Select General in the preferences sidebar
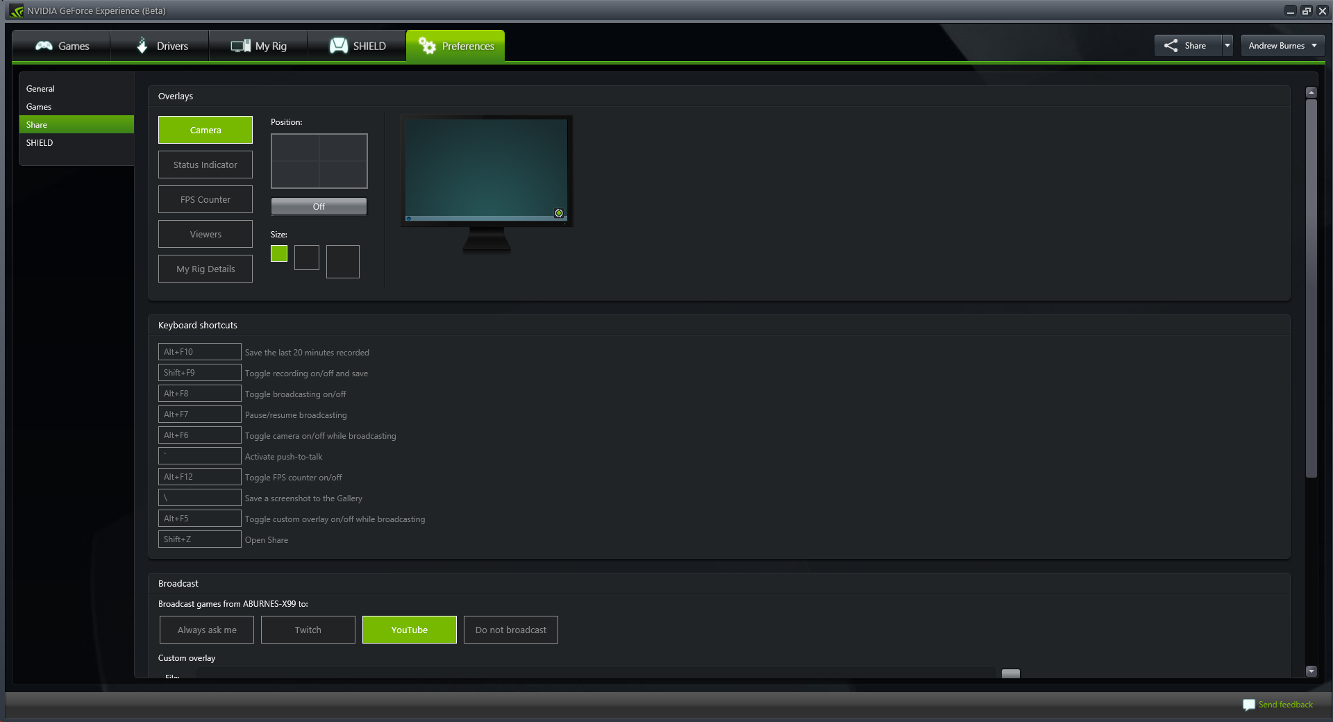Screen dimensions: 1333x722 (76, 89)
